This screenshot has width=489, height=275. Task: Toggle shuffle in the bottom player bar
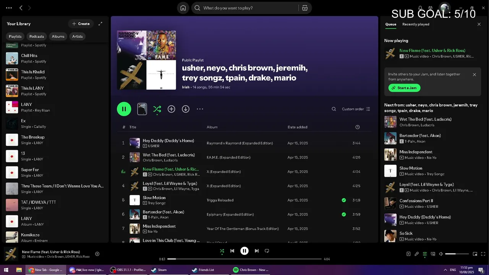coord(222,251)
